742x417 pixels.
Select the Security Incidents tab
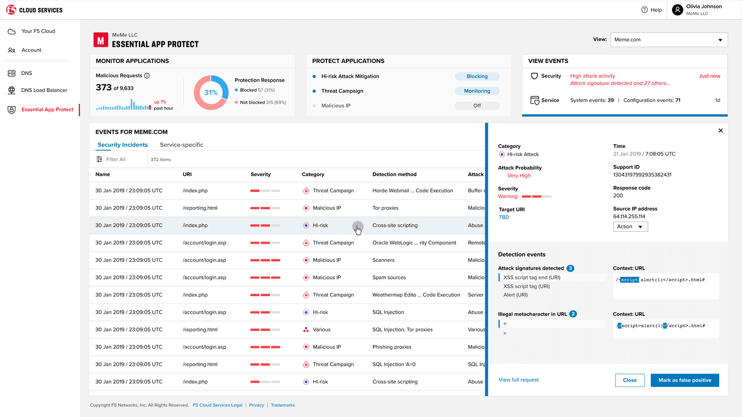pos(122,145)
